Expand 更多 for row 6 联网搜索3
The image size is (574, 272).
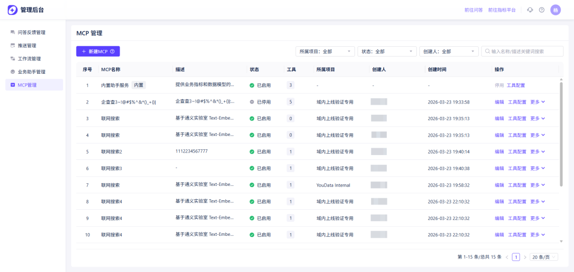[x=538, y=168]
